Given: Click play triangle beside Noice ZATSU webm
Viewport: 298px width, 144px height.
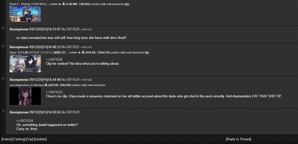Looking at the screenshot, I should click(80, 52).
